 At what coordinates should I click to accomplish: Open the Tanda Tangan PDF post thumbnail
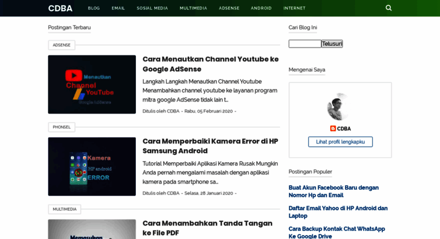92,229
